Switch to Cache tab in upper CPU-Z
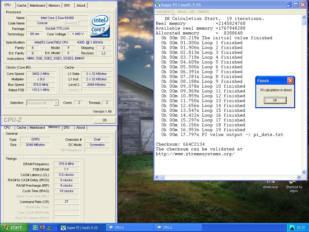The width and height of the screenshot is (309, 232). pyautogui.click(x=21, y=5)
